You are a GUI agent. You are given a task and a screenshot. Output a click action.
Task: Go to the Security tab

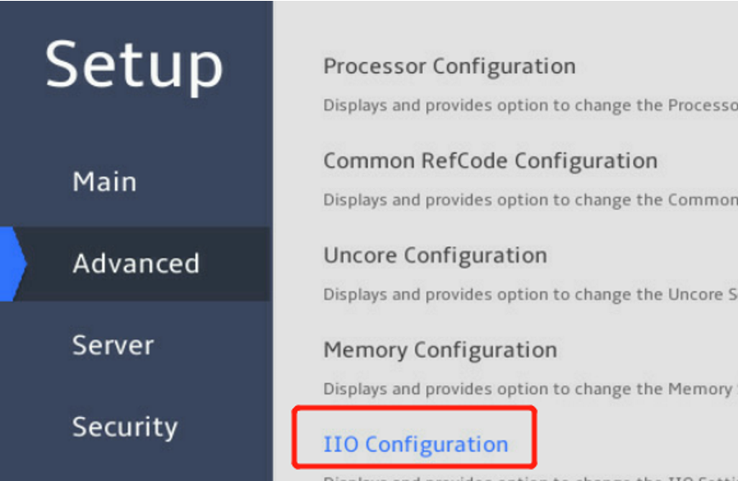coord(125,427)
